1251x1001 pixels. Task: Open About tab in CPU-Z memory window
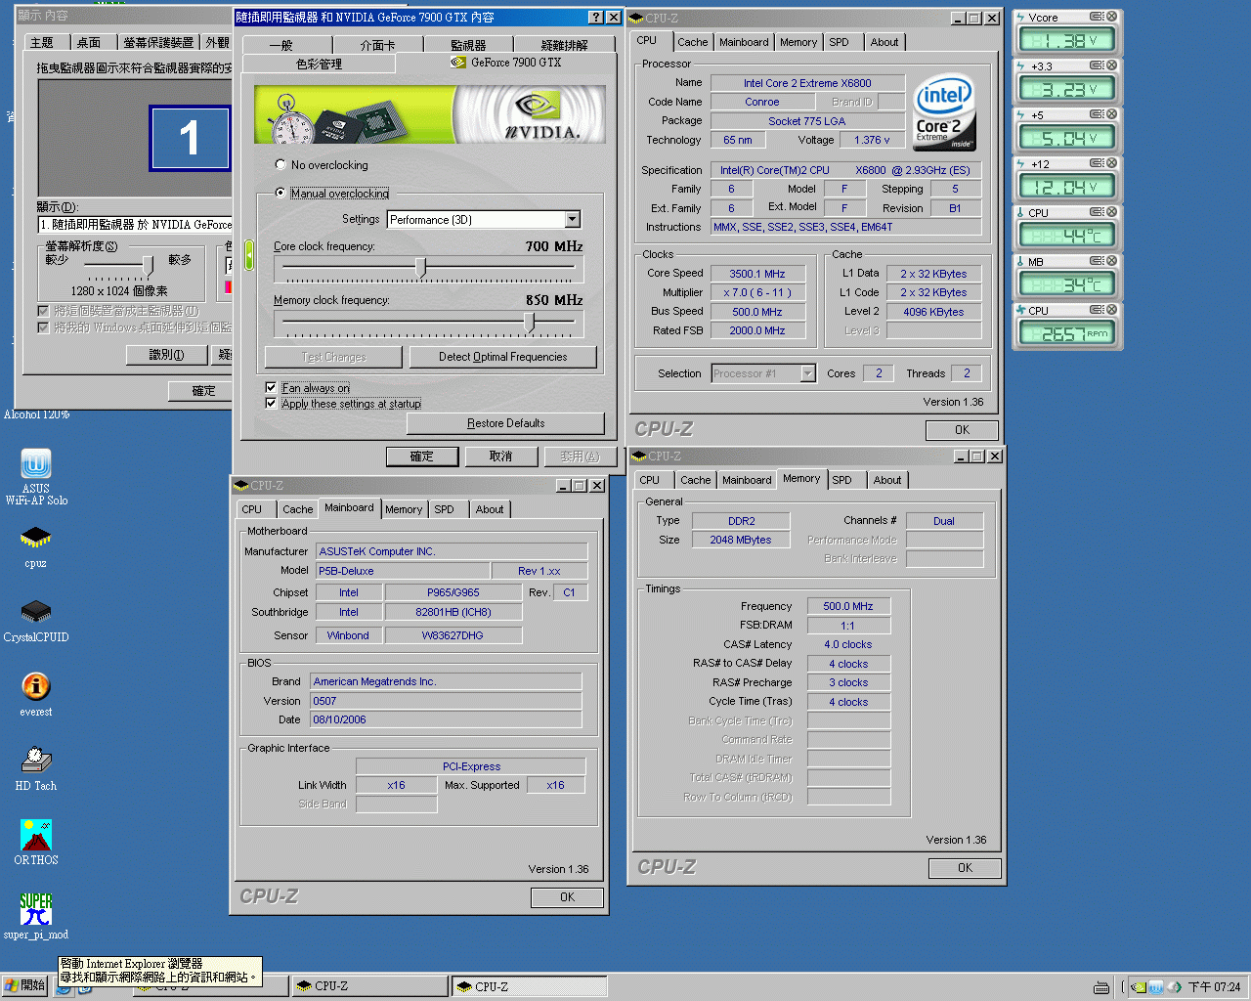887,480
